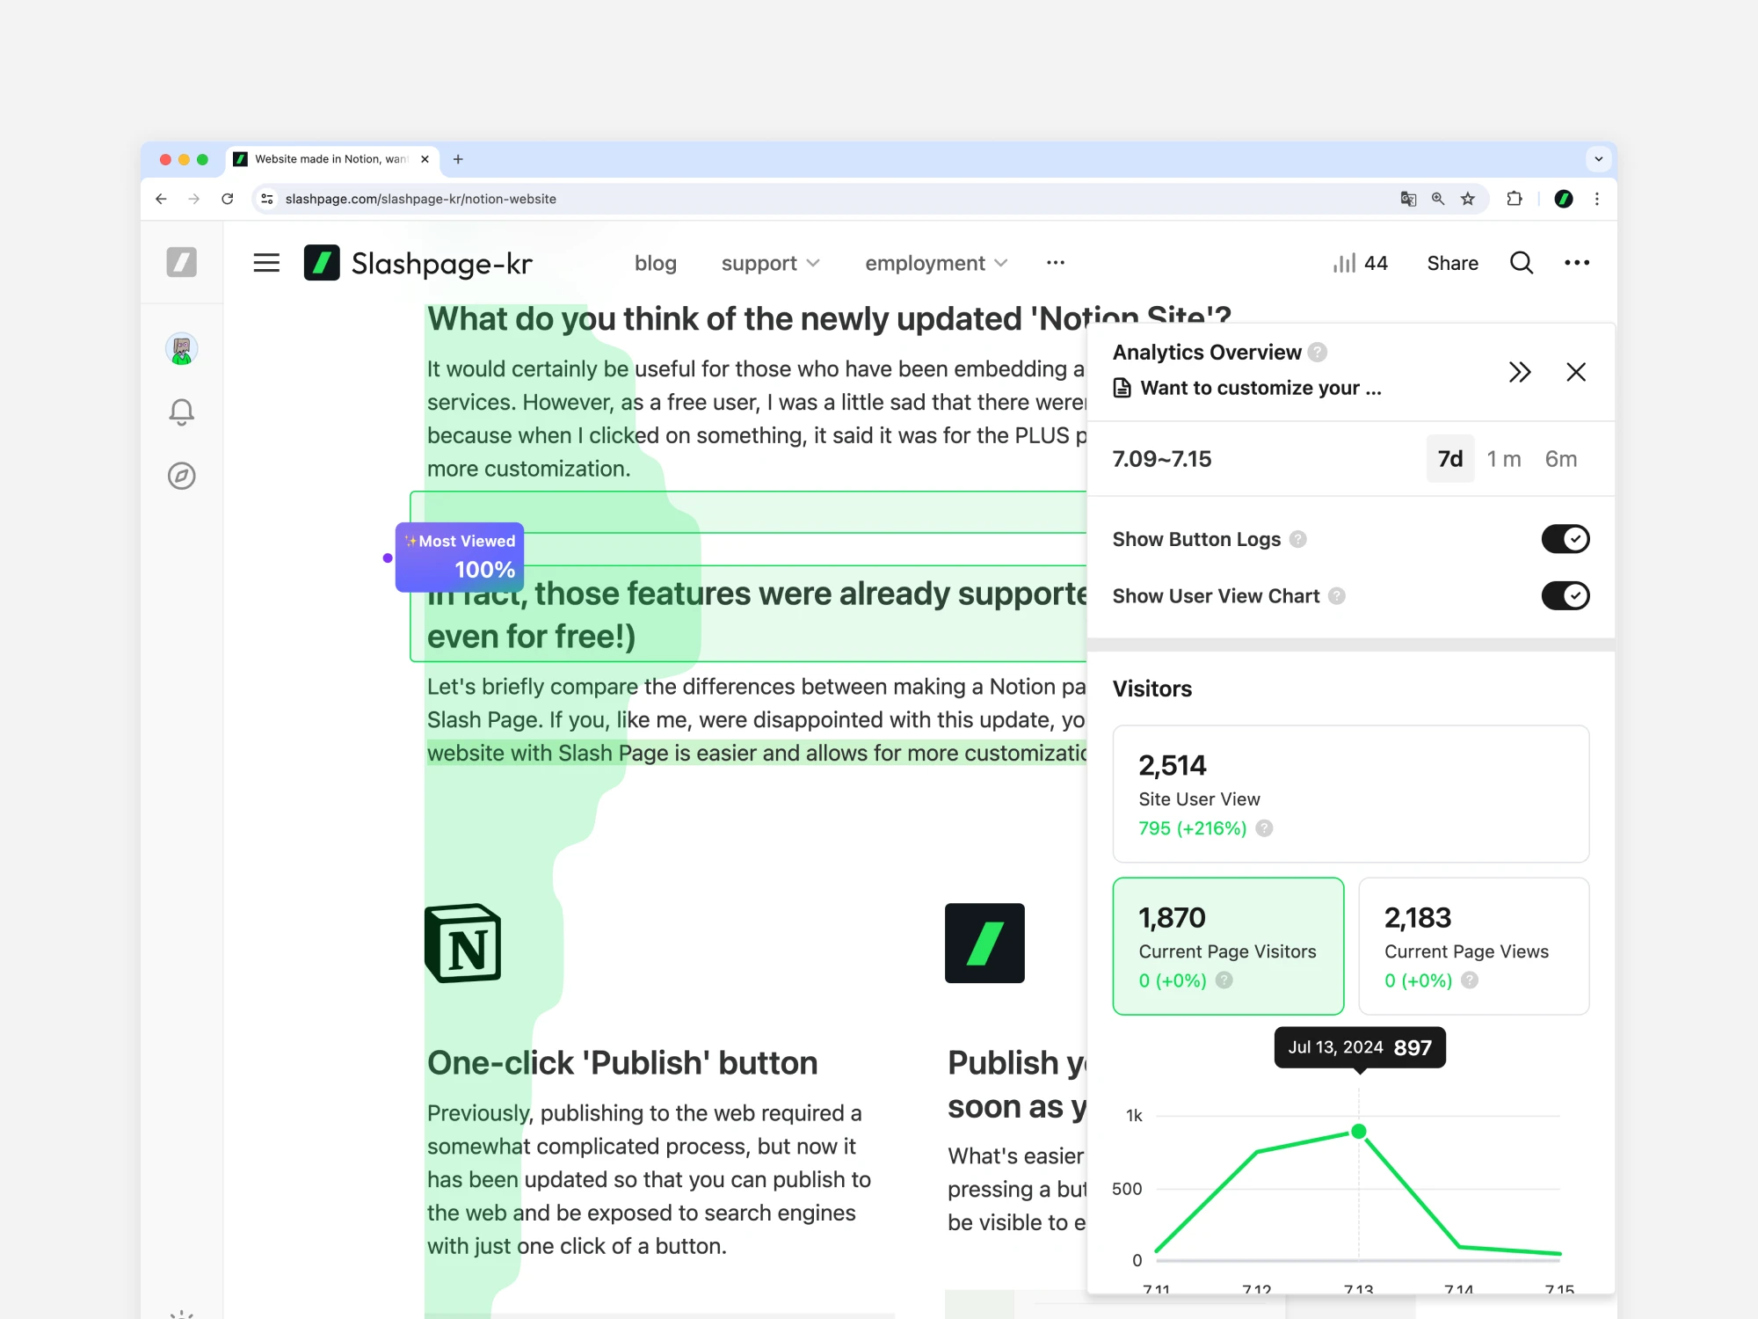Viewport: 1758px width, 1319px height.
Task: Click the green Slashpage-kr logo
Action: [x=322, y=263]
